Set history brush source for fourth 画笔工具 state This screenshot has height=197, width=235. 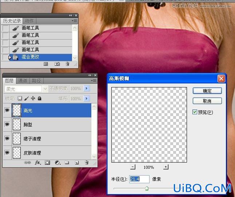click(5, 50)
